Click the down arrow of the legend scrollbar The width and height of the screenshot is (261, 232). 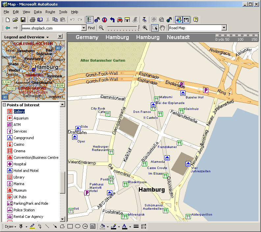click(63, 219)
